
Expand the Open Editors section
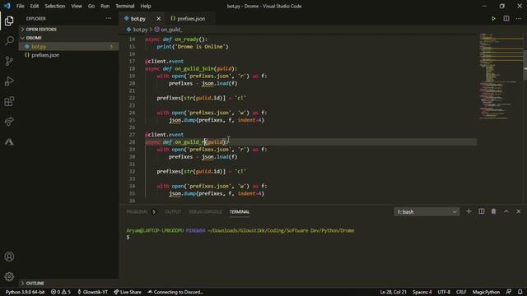point(68,30)
